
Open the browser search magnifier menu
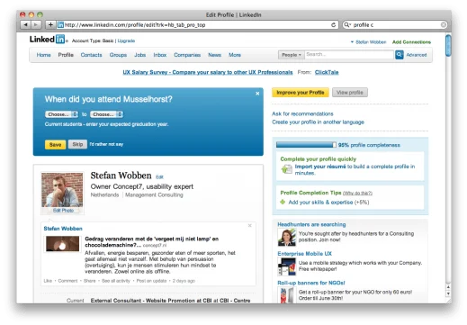[347, 25]
